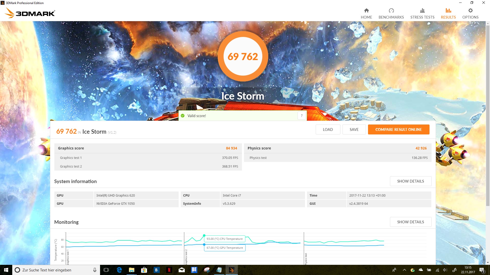Click the question mark help icon
This screenshot has height=275, width=490.
pos(302,116)
